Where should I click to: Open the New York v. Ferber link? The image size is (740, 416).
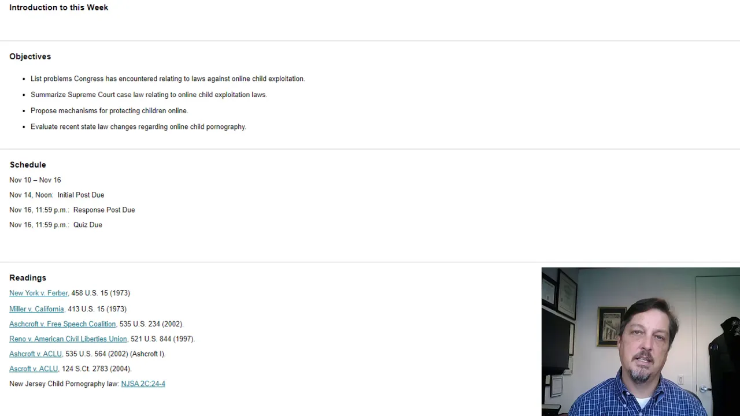[x=39, y=293]
